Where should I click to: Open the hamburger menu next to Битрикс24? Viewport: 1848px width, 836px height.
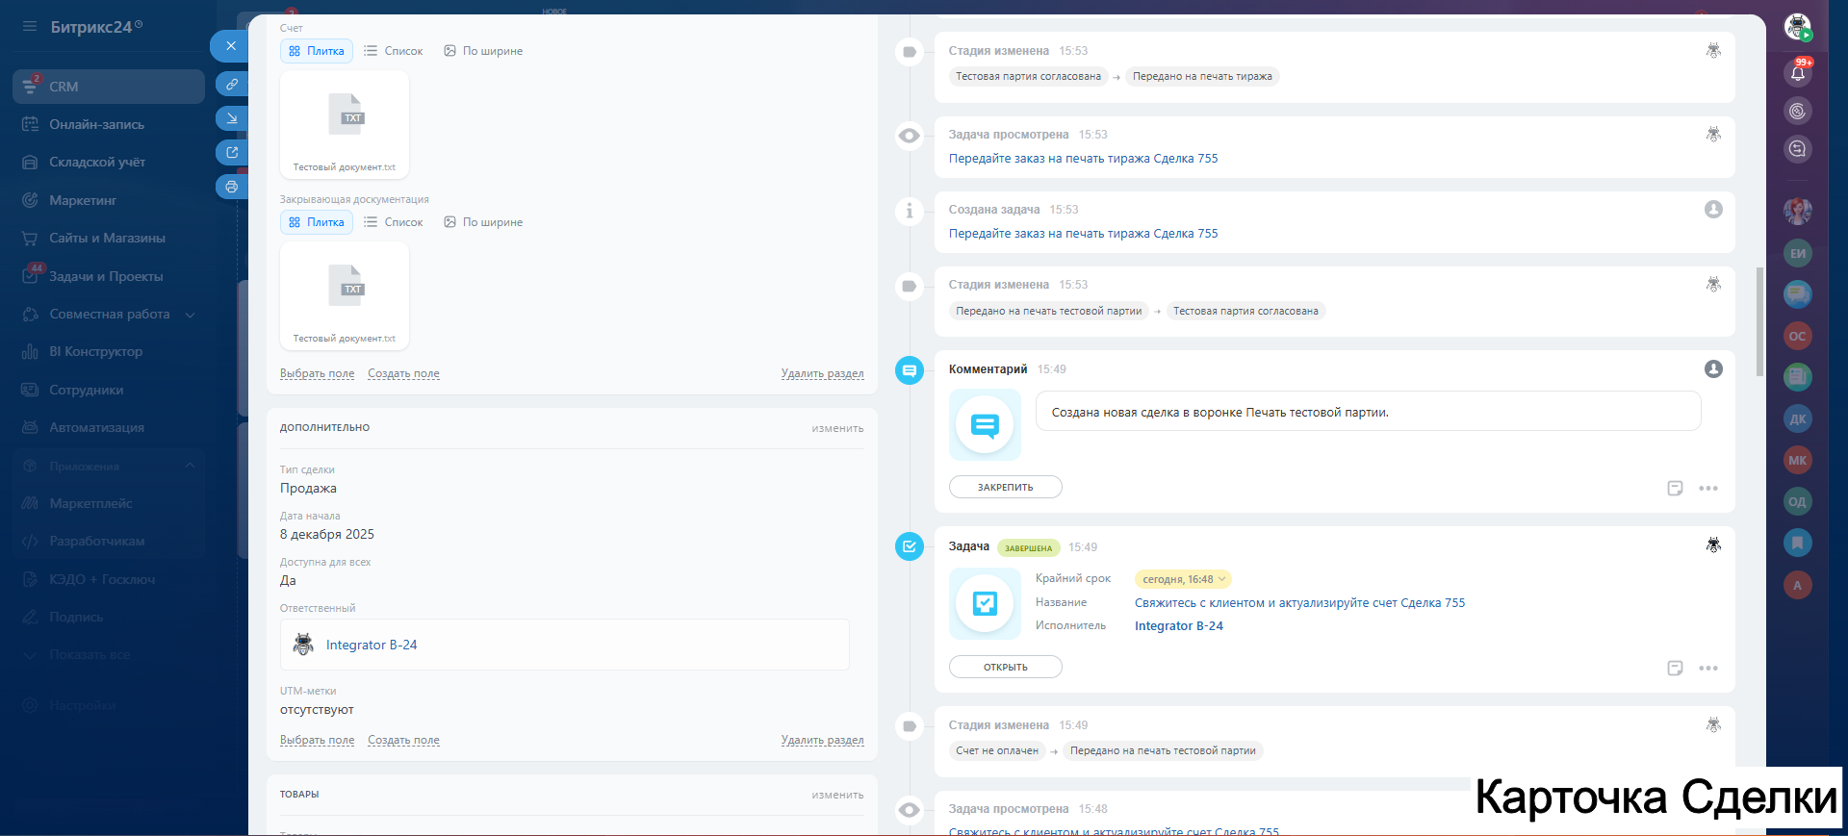[29, 27]
